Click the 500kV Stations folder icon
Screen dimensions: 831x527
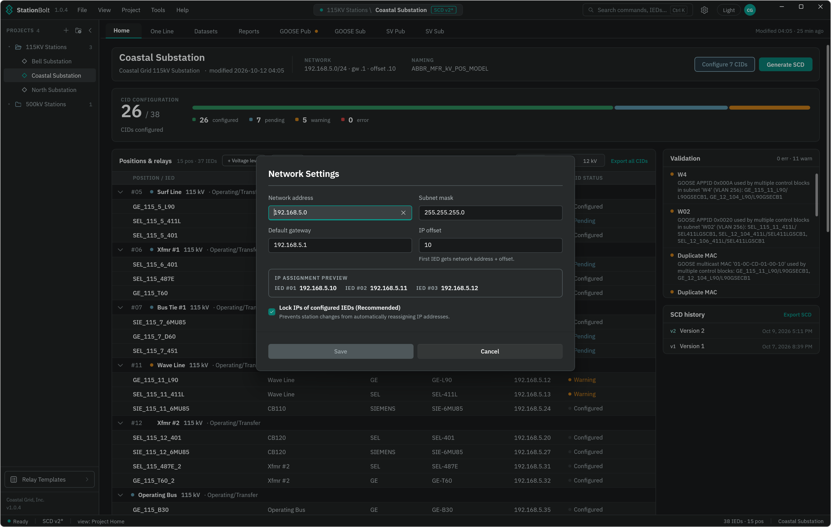coord(18,104)
